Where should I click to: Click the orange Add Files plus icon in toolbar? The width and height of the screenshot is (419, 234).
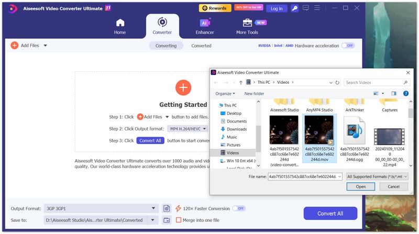[x=15, y=46]
